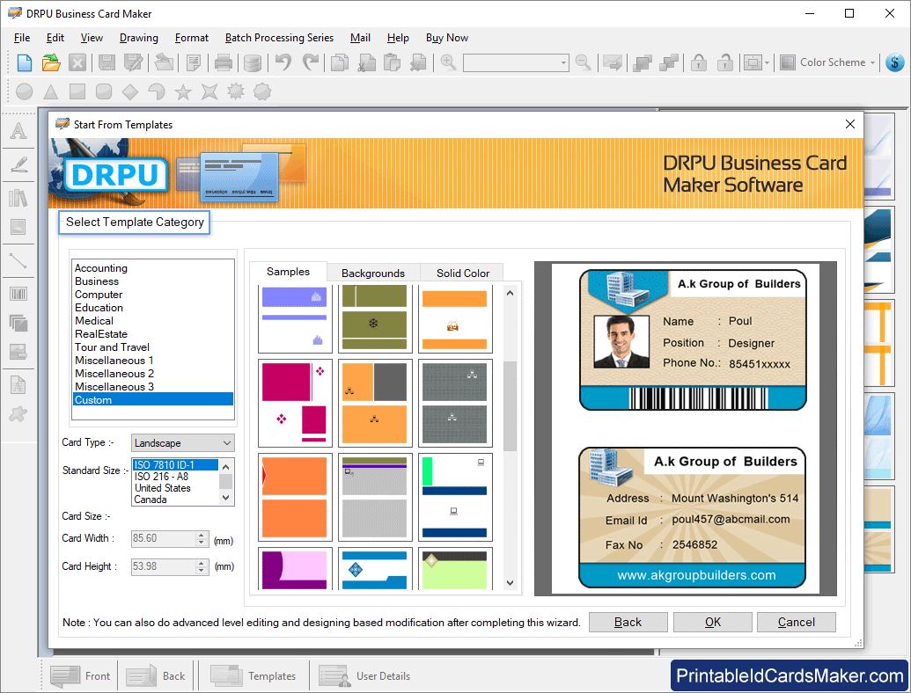The height and width of the screenshot is (693, 911).
Task: Switch to the Solid Color tab
Action: coord(463,274)
